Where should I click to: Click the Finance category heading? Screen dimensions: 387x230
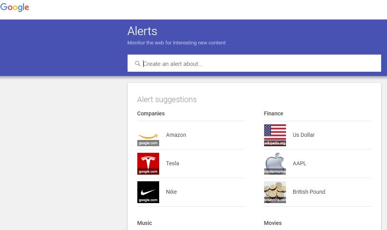pos(273,113)
